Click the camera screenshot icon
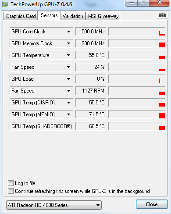171x214 pixels. pyautogui.click(x=162, y=15)
